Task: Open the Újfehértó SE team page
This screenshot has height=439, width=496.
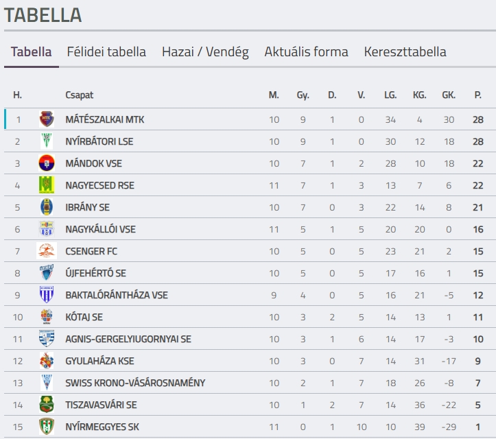Action: (95, 273)
